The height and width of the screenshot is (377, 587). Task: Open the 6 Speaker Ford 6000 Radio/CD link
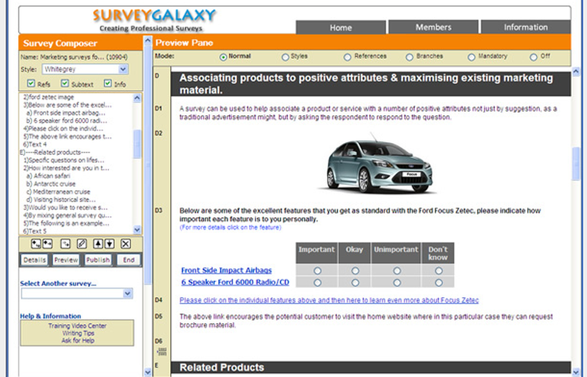click(235, 282)
